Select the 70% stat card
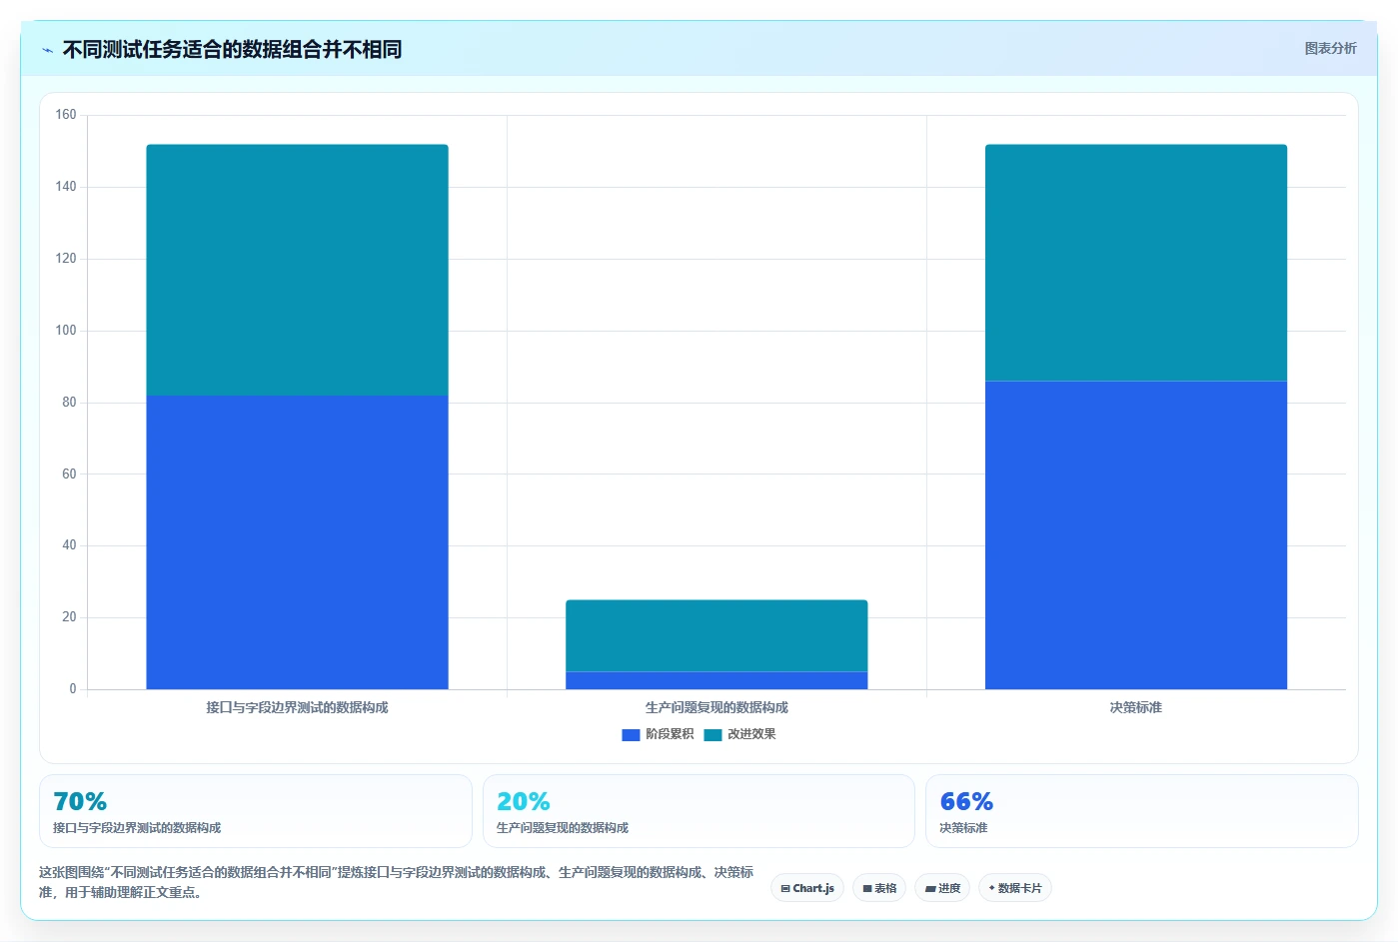This screenshot has height=942, width=1398. pos(256,811)
